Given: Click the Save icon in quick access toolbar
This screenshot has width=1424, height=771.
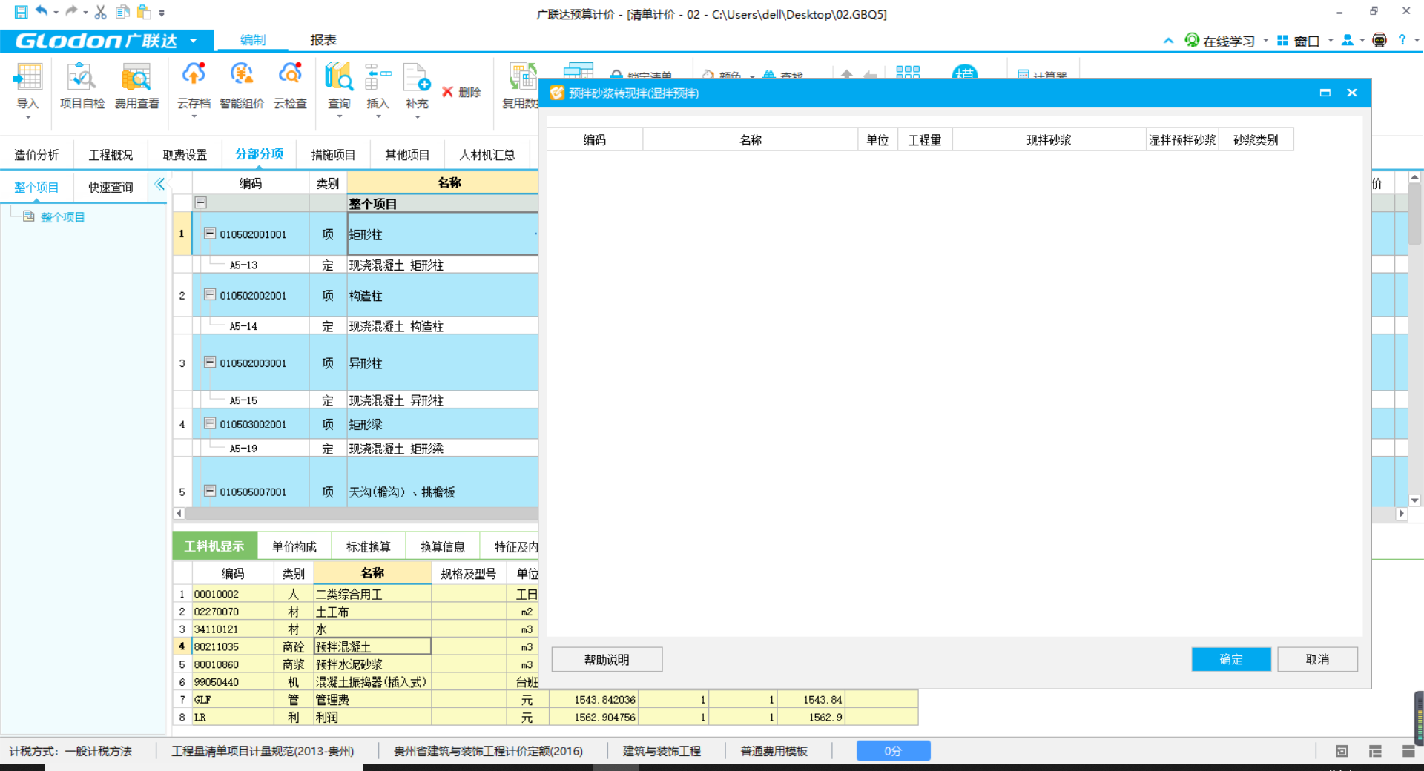Looking at the screenshot, I should tap(21, 12).
